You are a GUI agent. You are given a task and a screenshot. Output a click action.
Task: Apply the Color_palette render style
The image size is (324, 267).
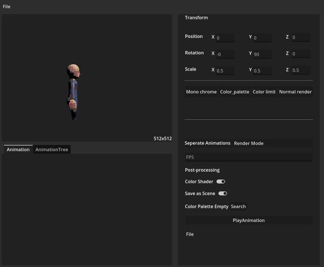[x=235, y=92]
